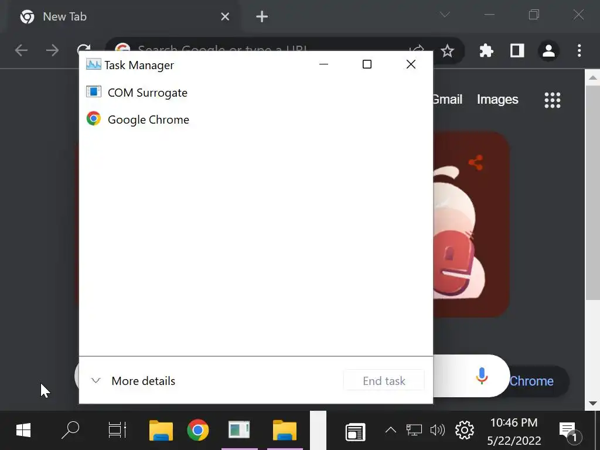Bookmark this page with star icon
Viewport: 600px width, 450px height.
coord(447,50)
